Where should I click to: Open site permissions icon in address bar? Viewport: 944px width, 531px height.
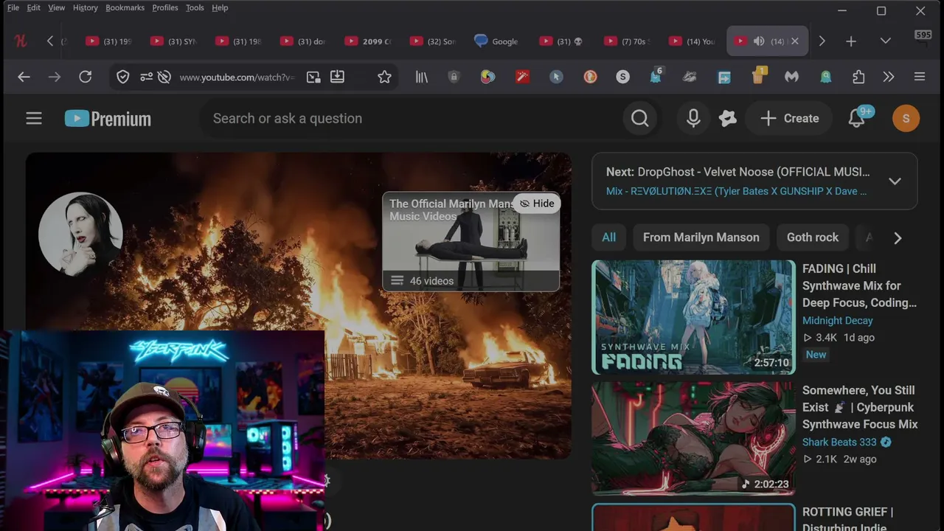pyautogui.click(x=146, y=77)
